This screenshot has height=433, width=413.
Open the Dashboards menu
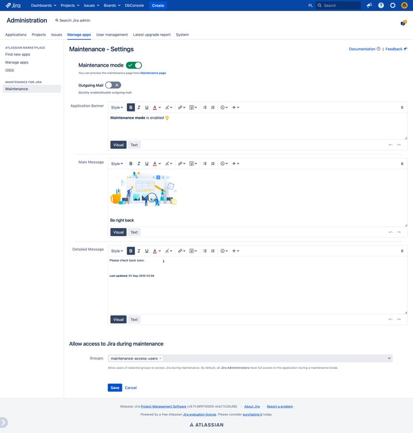(43, 5)
